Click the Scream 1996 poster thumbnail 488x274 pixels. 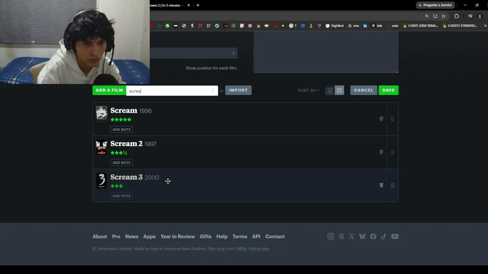coord(101,114)
